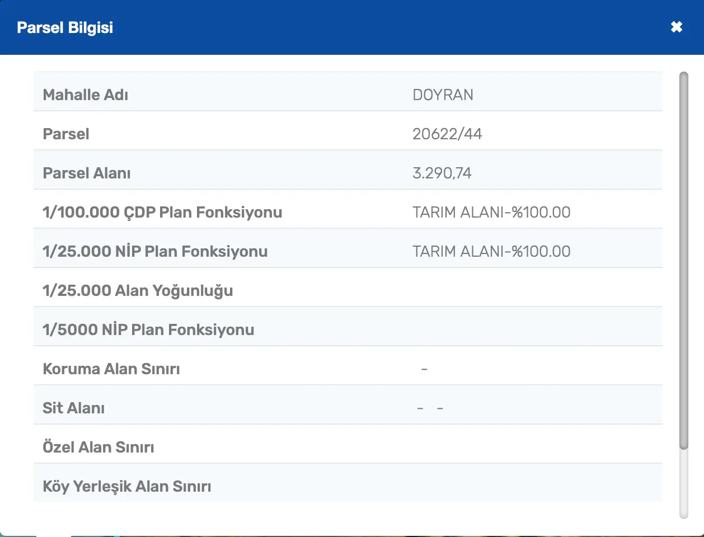
Task: Click the Koruma Alan Sınırı label
Action: click(111, 369)
